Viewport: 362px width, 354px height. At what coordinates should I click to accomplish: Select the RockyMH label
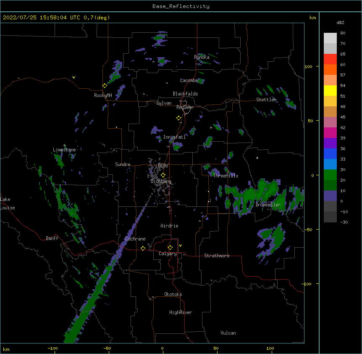[103, 95]
